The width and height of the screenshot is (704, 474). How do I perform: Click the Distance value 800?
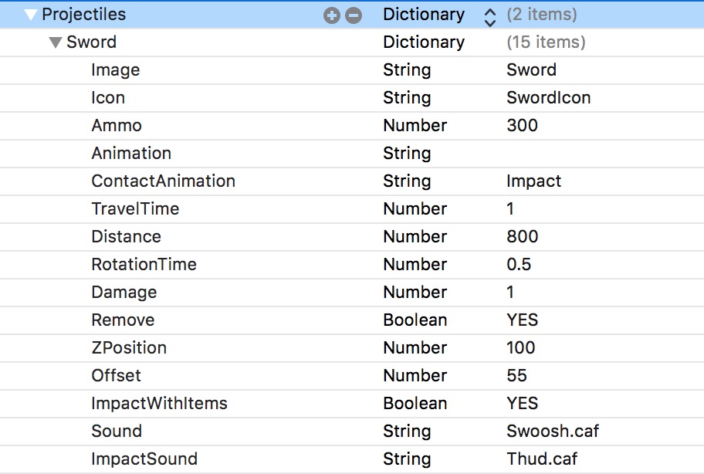pos(523,236)
